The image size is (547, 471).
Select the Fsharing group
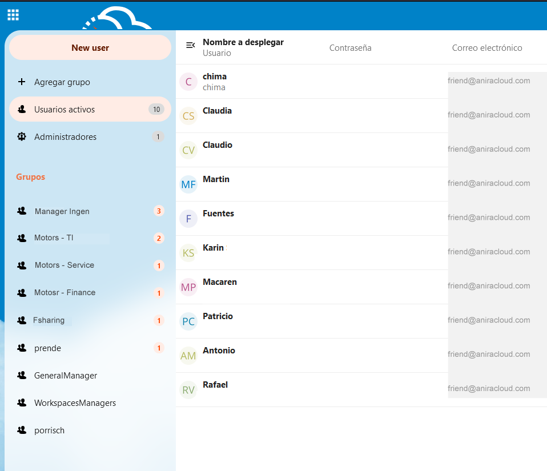click(49, 320)
